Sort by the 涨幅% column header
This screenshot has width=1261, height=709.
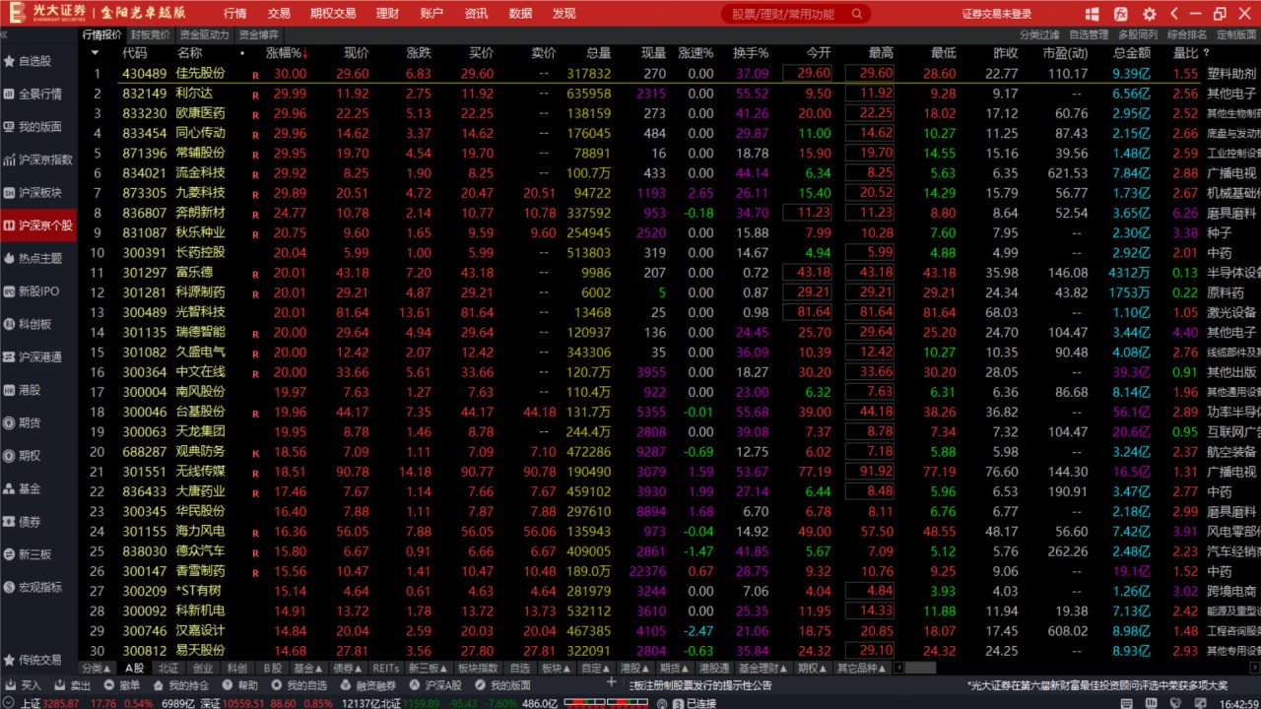[x=286, y=53]
